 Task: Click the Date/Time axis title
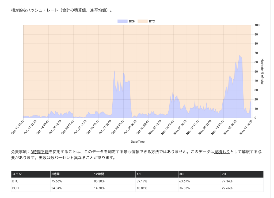pyautogui.click(x=138, y=142)
